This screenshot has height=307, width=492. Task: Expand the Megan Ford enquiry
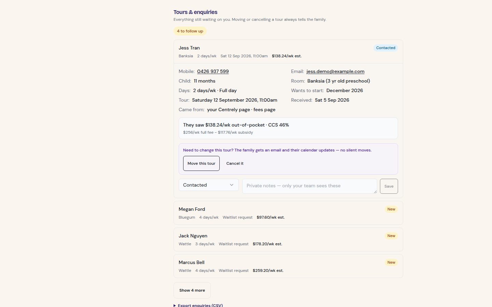click(x=288, y=213)
